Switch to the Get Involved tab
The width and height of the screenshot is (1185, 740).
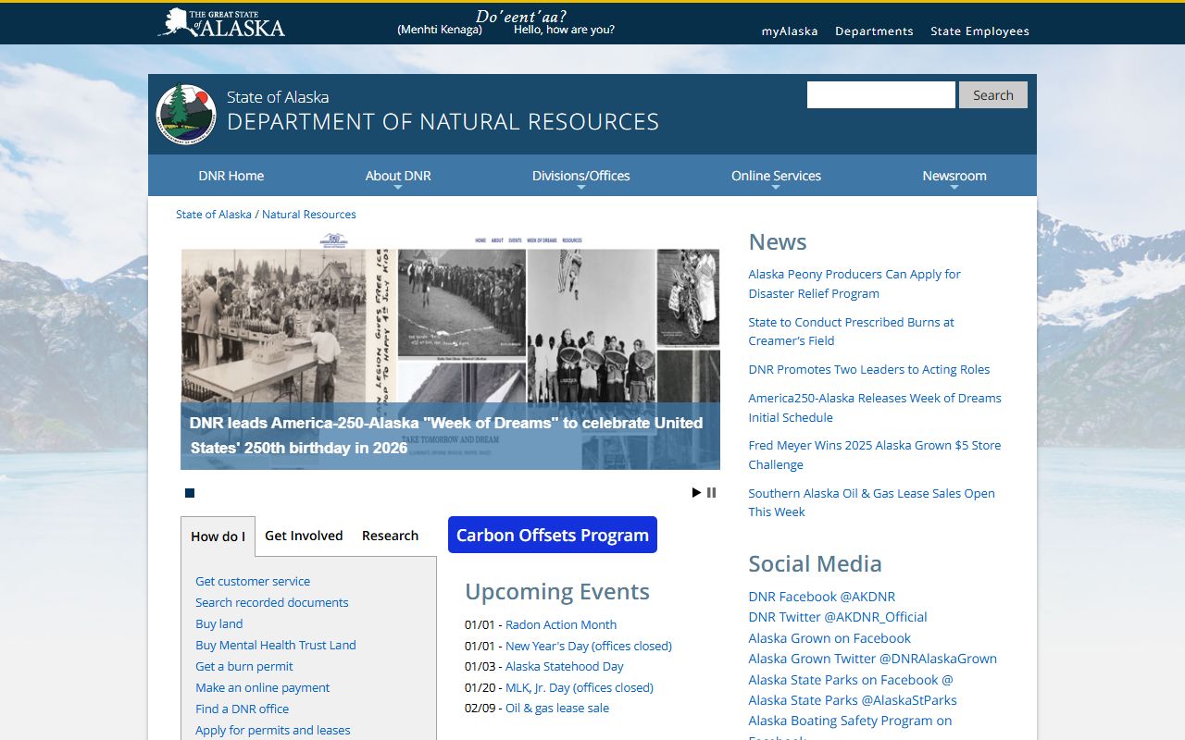pyautogui.click(x=304, y=536)
